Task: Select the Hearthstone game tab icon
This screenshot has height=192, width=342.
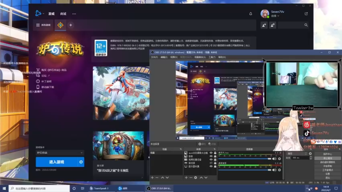Action: click(60, 25)
